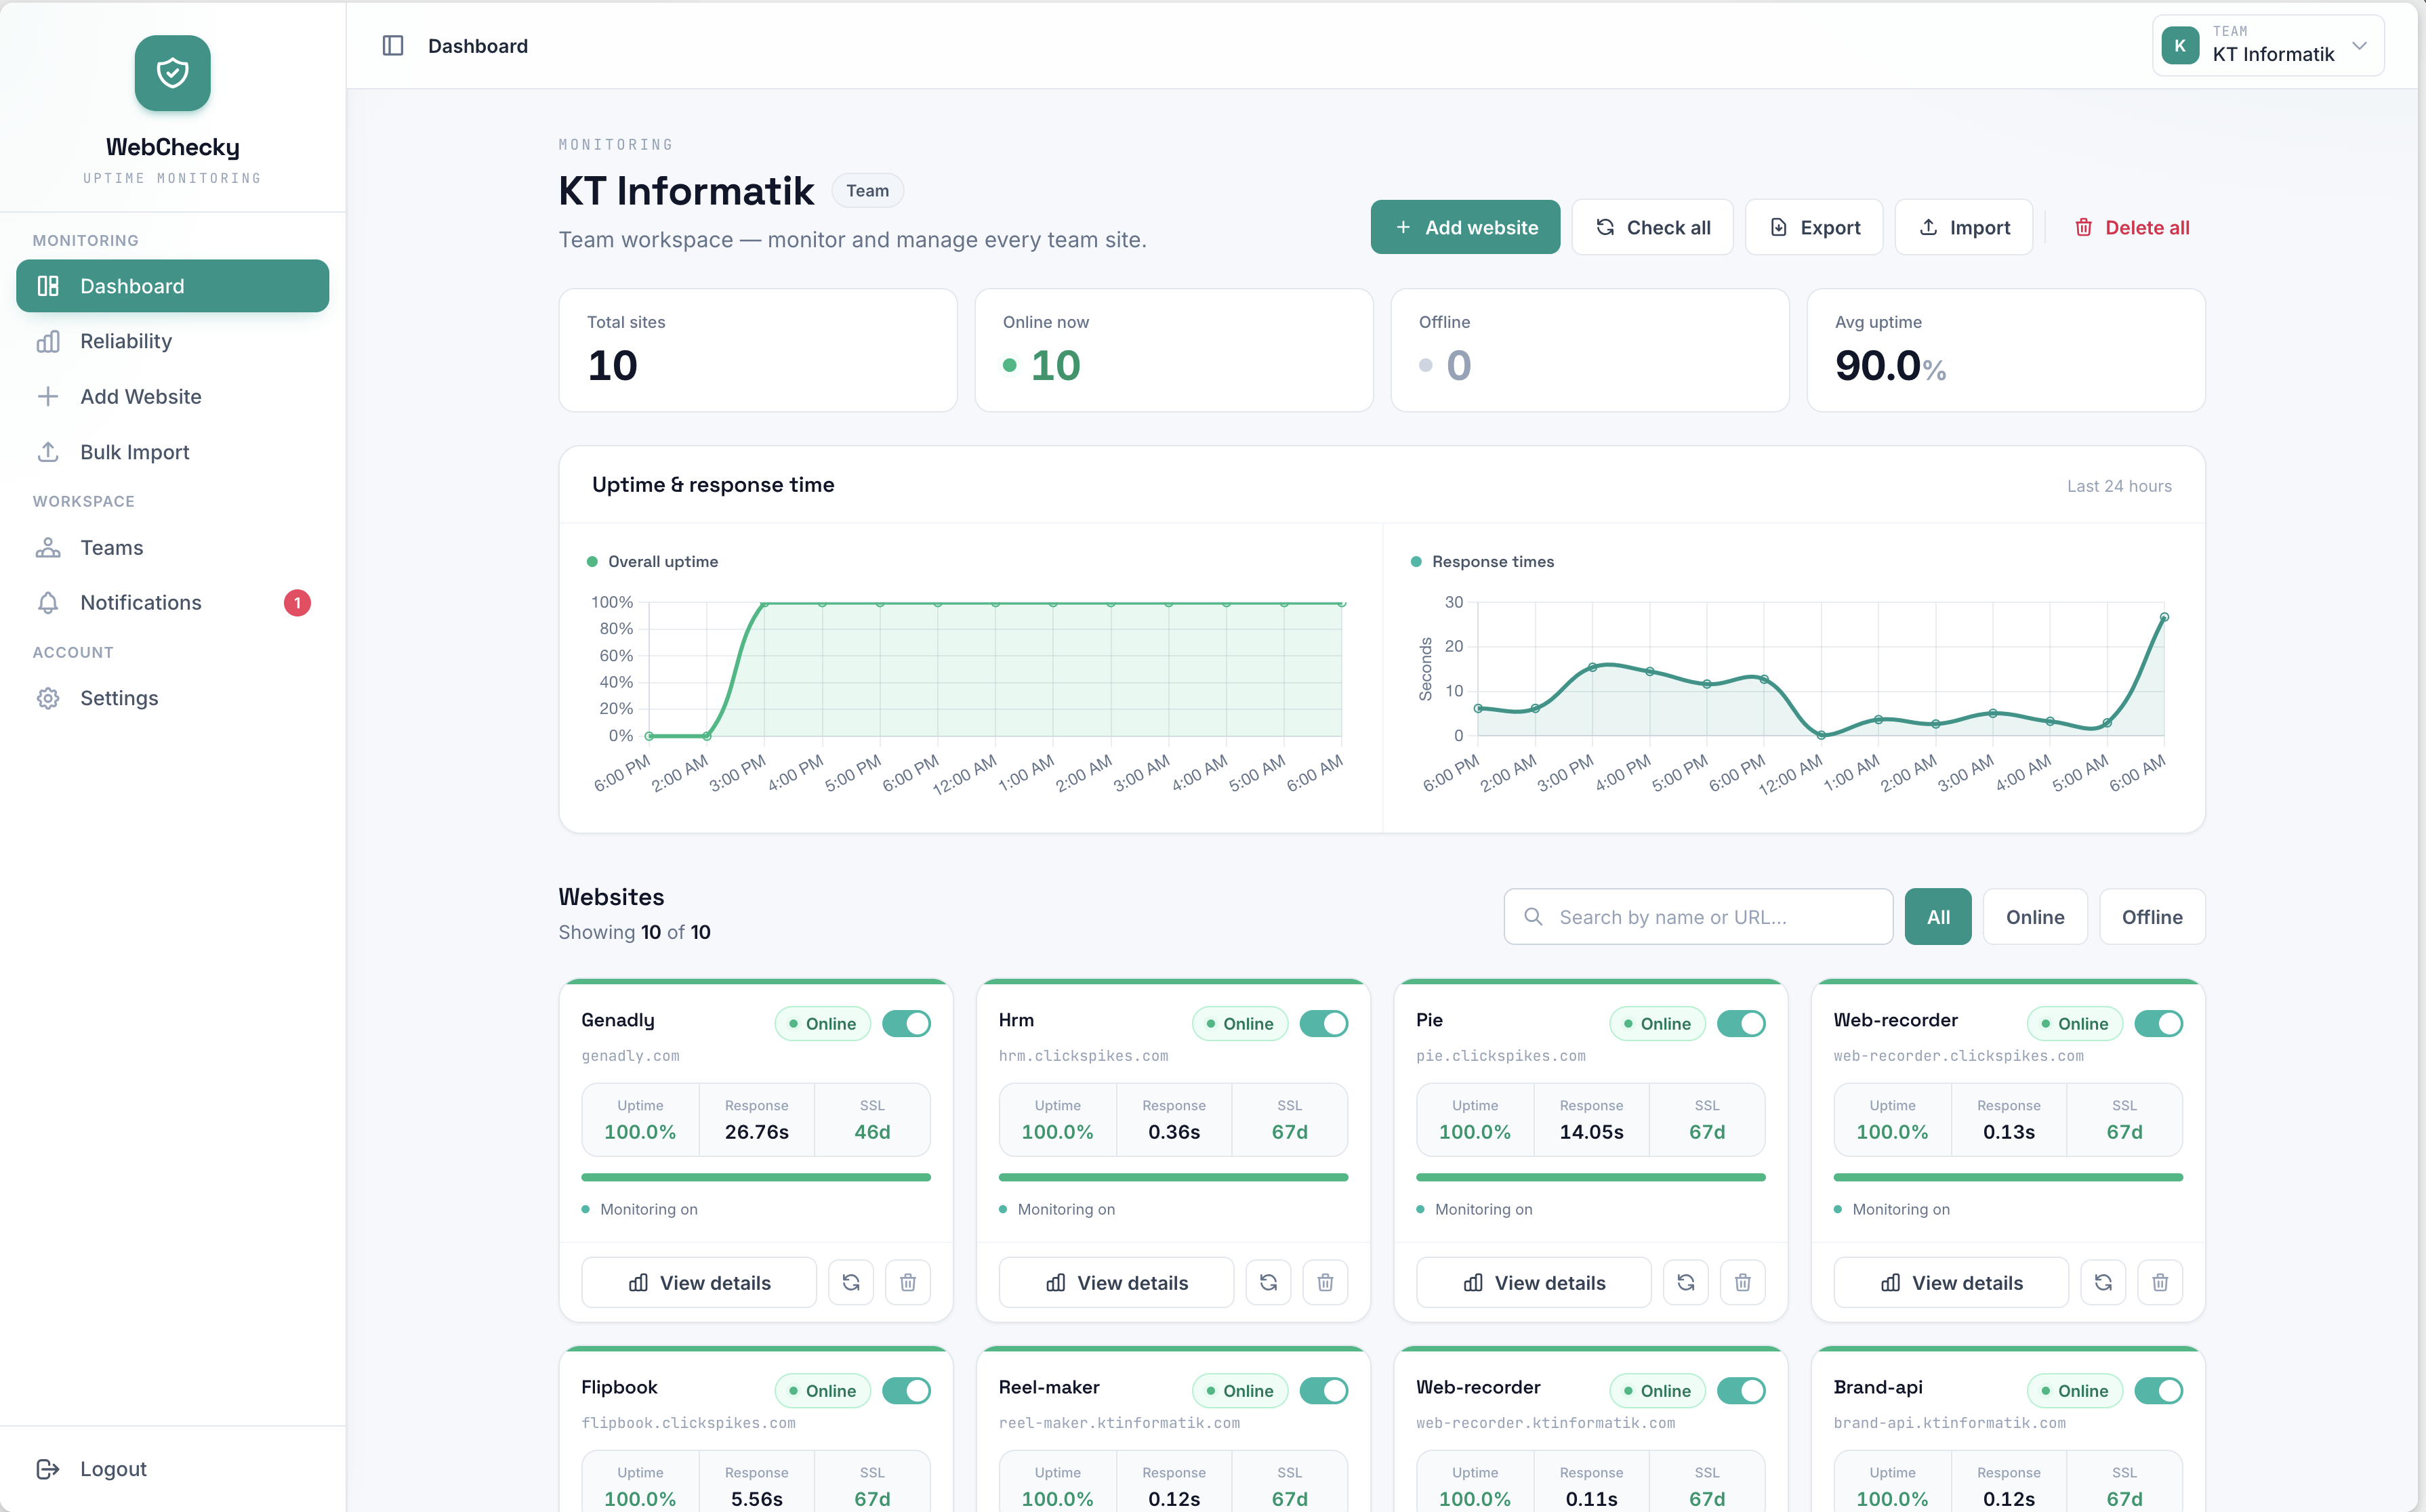Click the Check all button

click(1653, 227)
